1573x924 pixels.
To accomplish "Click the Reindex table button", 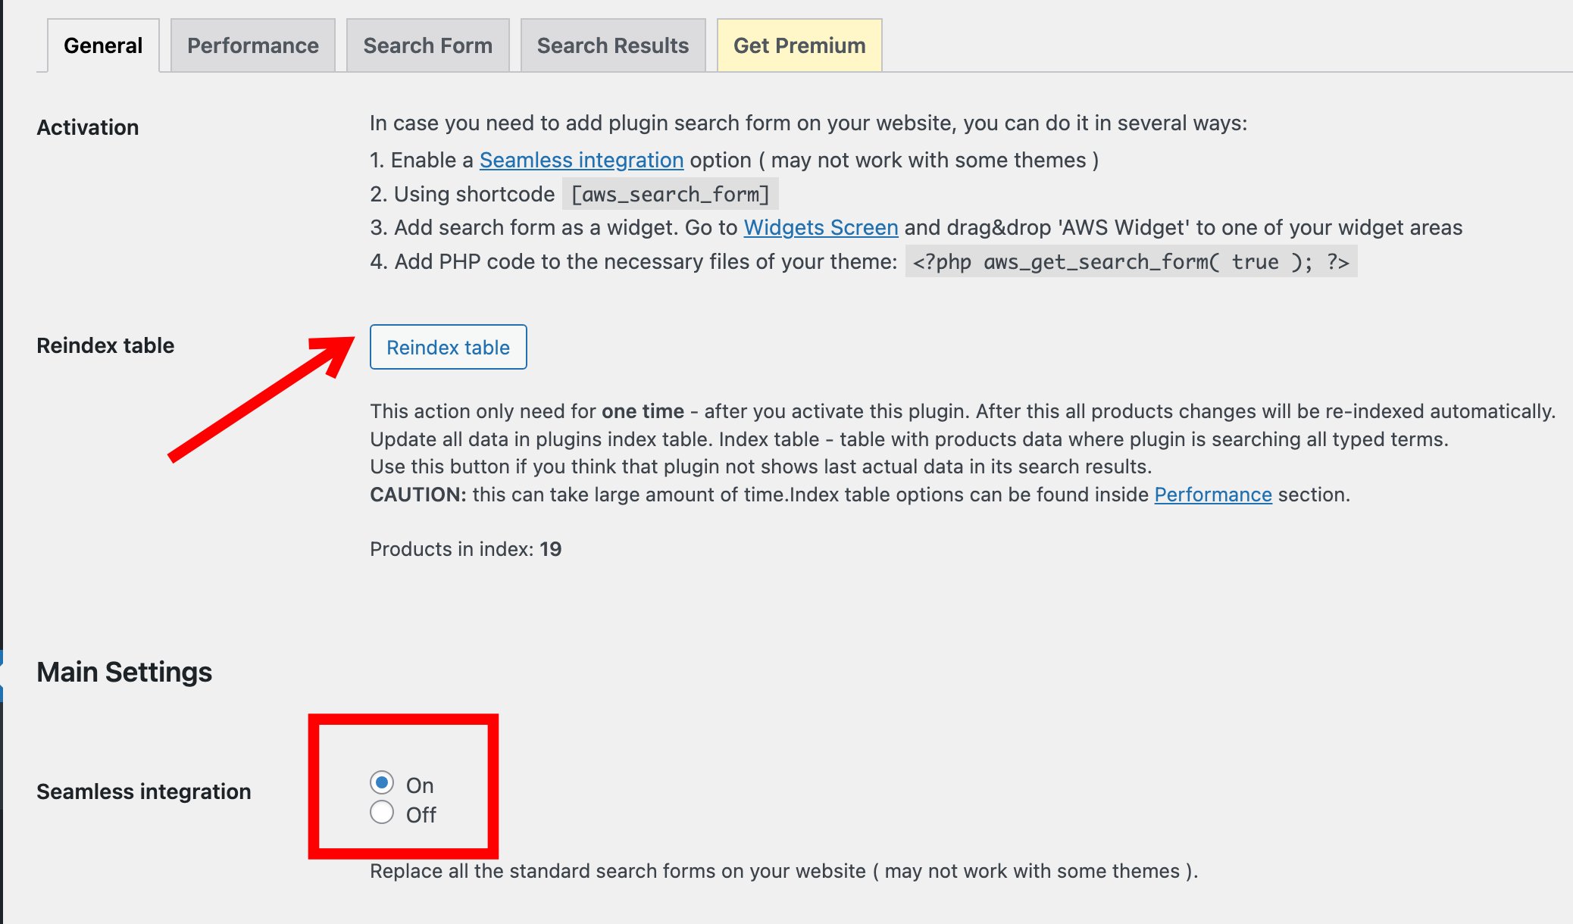I will pos(449,347).
